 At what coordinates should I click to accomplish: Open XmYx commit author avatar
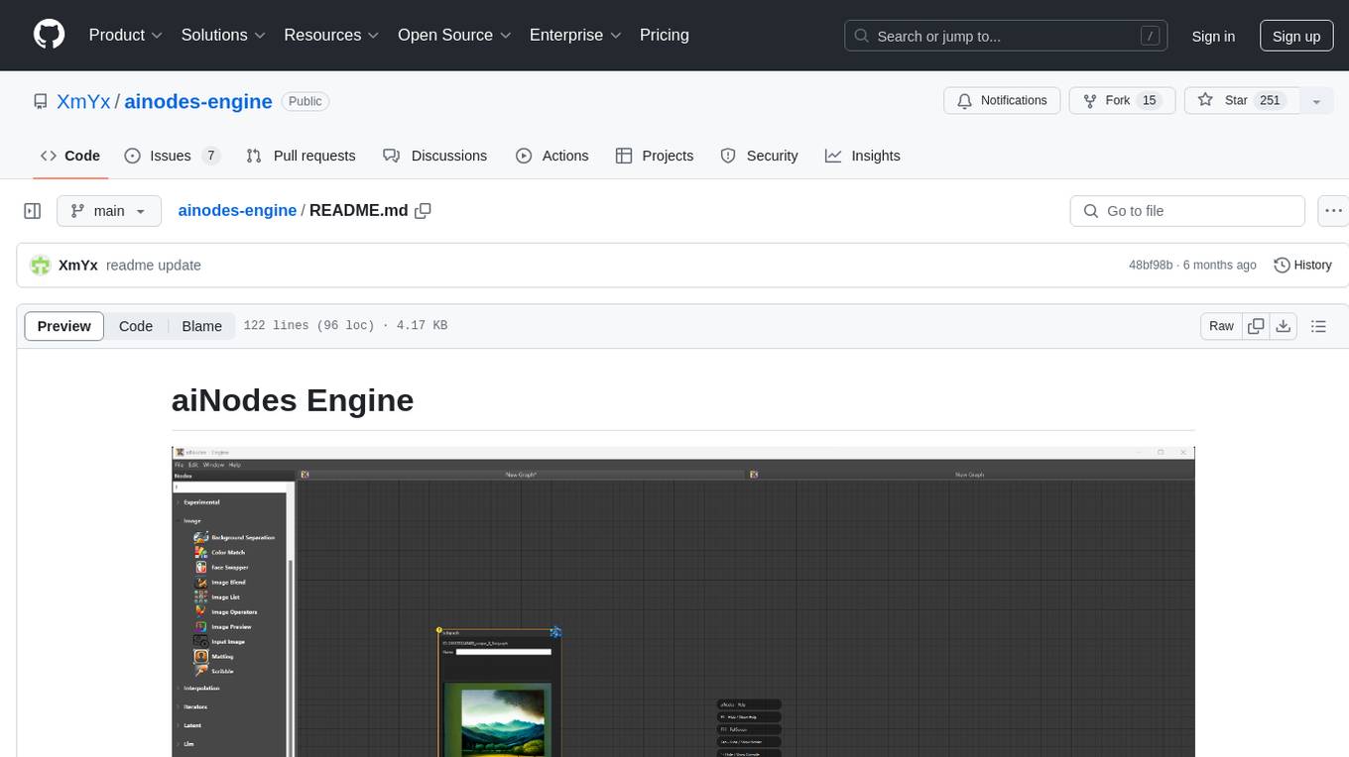tap(41, 266)
